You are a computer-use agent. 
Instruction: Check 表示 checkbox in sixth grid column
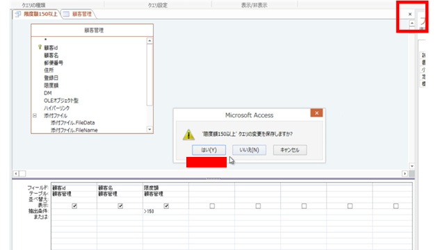304,206
